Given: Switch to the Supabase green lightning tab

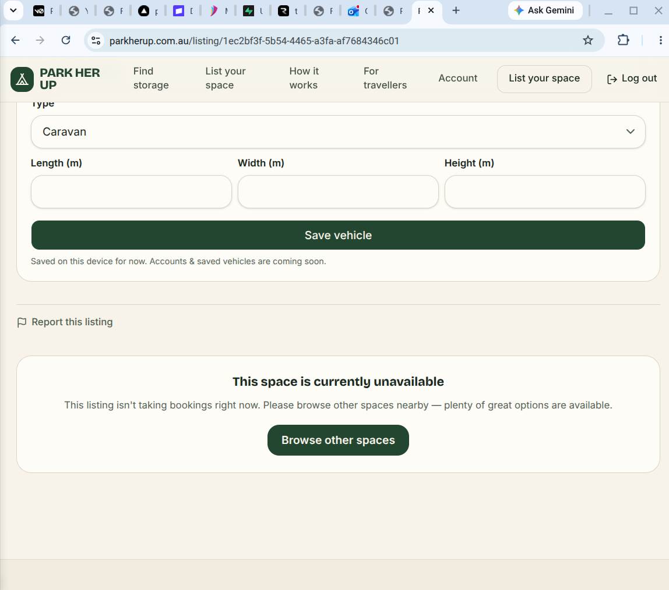Looking at the screenshot, I should pos(248,11).
